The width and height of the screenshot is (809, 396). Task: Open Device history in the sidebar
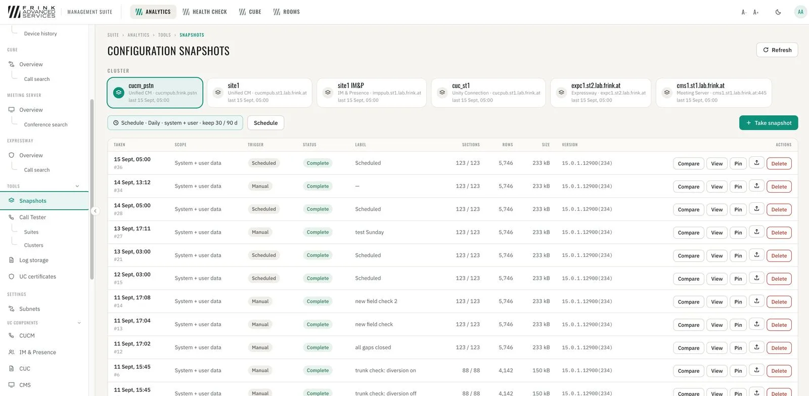tap(40, 34)
